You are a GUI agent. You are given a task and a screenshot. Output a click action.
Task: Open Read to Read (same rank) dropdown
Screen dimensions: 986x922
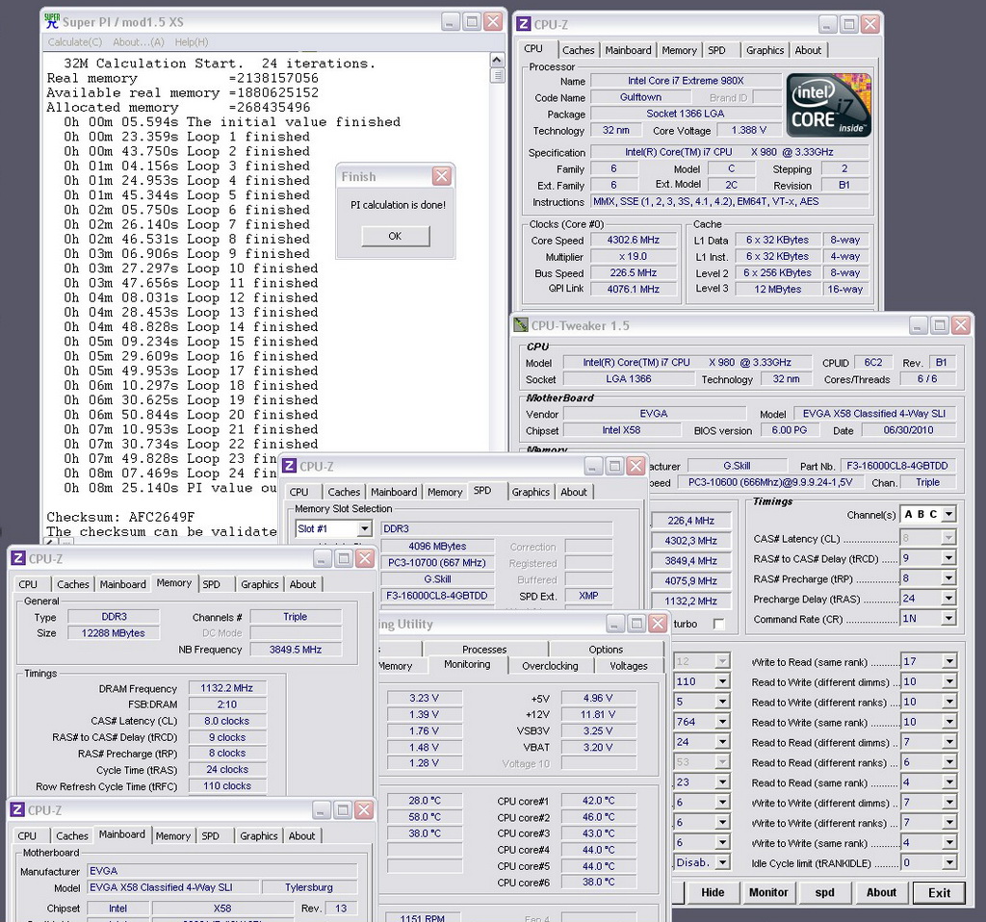tap(949, 782)
